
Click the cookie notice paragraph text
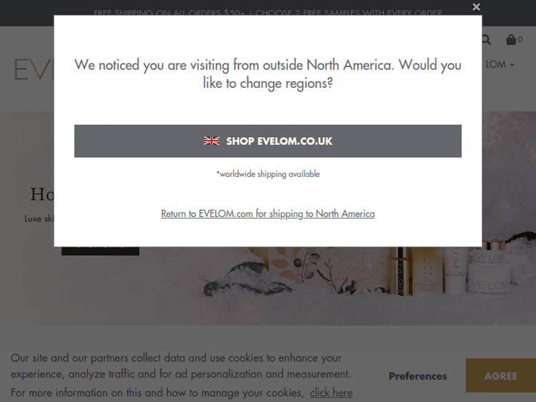[182, 375]
